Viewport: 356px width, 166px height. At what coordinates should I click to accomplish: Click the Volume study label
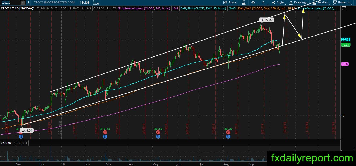tap(6, 143)
